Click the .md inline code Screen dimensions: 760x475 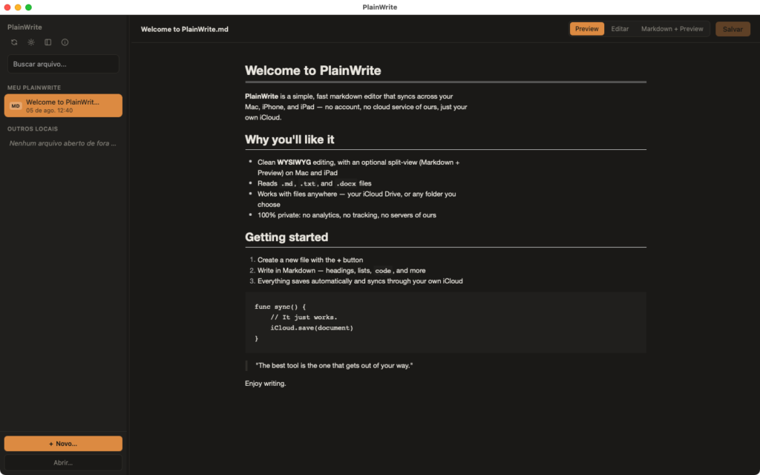(x=287, y=184)
